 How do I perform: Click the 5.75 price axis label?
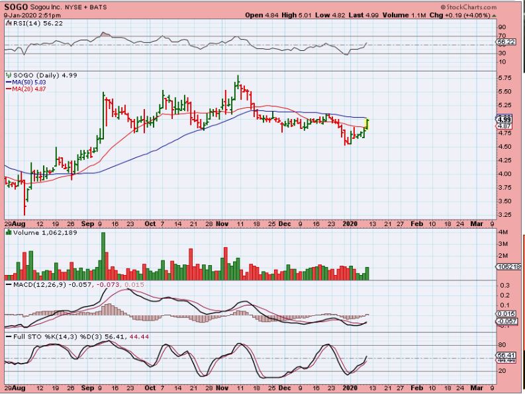504,78
